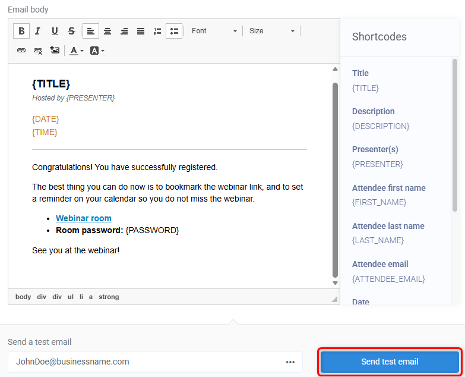This screenshot has height=377, width=465.
Task: Select strong in element path bar
Action: click(109, 297)
